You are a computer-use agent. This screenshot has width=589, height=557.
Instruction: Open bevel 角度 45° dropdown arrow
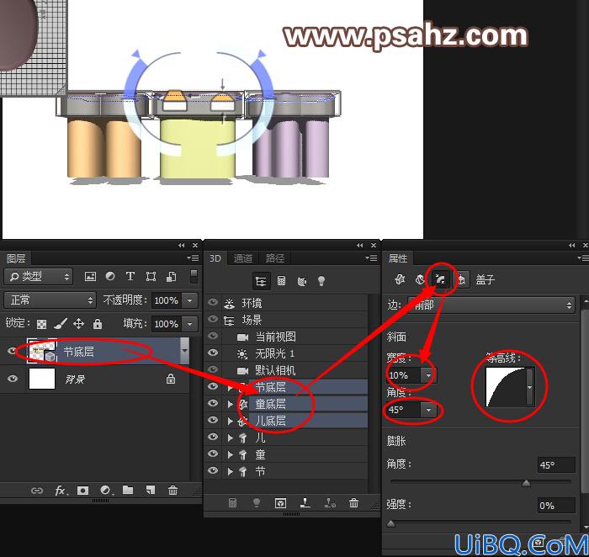[x=428, y=410]
